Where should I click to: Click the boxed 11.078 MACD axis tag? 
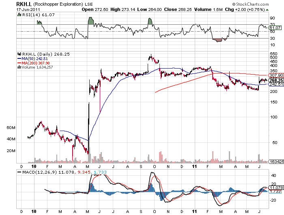pyautogui.click(x=276, y=188)
